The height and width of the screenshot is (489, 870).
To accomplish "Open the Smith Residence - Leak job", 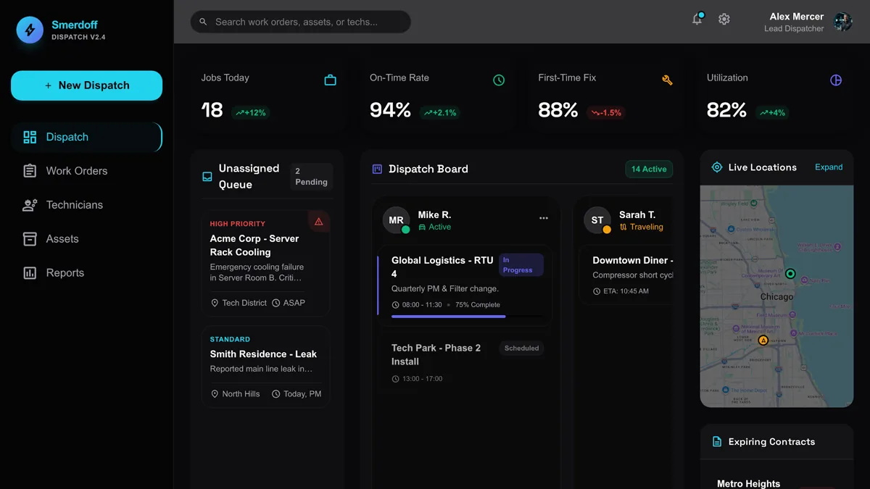I will pos(265,367).
